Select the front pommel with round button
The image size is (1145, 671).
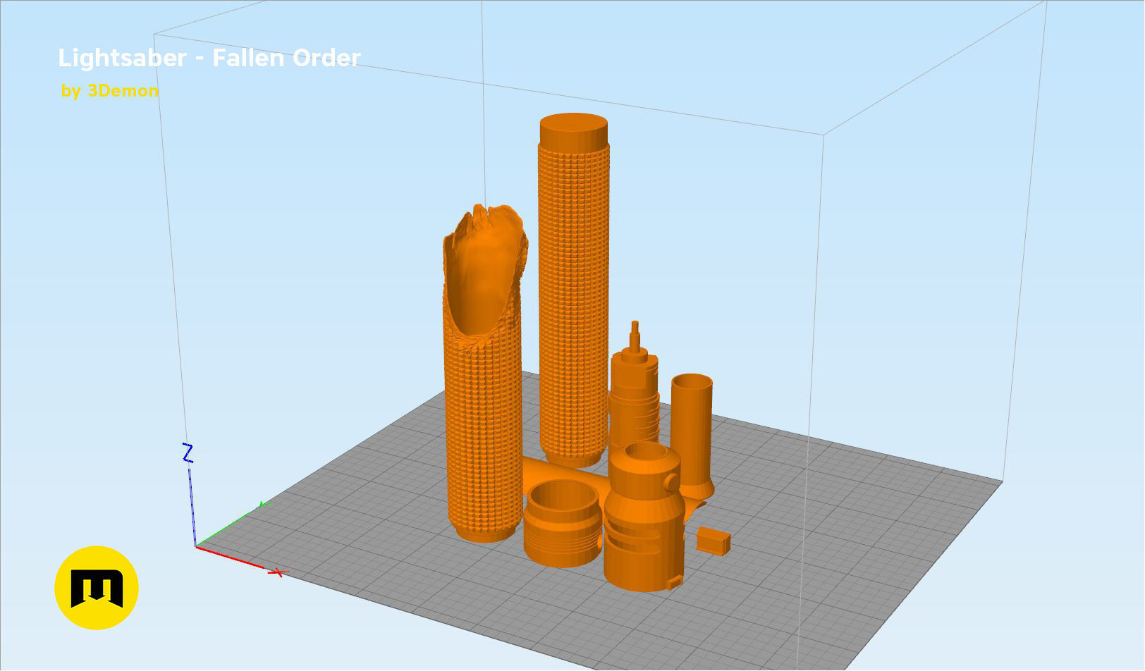click(643, 518)
